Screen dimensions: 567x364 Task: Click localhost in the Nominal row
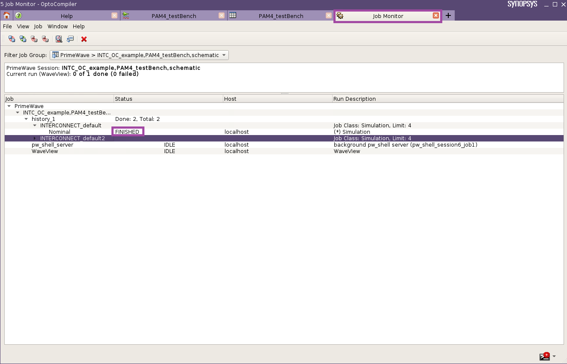click(x=237, y=132)
